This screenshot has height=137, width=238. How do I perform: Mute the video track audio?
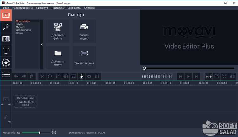10,104
